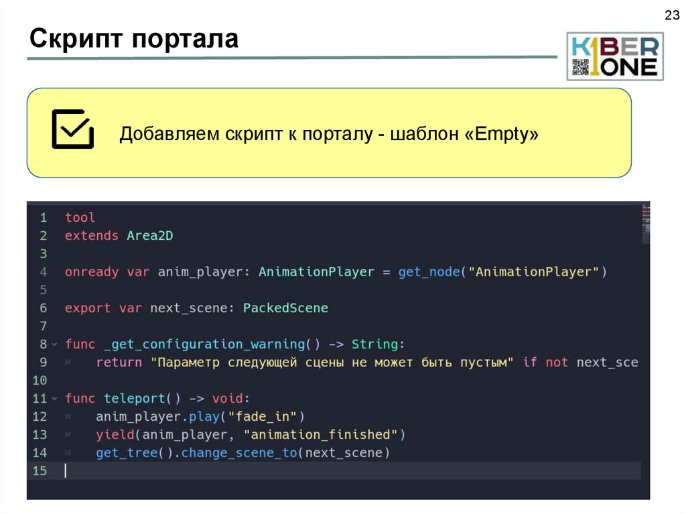
Task: Click the tab indent marker on line 12
Action: tap(68, 417)
